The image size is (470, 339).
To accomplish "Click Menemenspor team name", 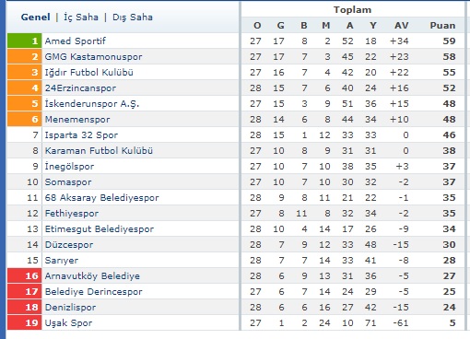I will click(x=77, y=120).
